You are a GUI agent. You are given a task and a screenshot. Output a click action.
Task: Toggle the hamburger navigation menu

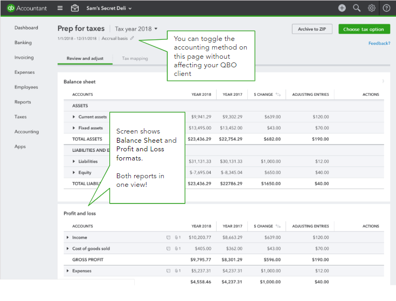pos(60,8)
